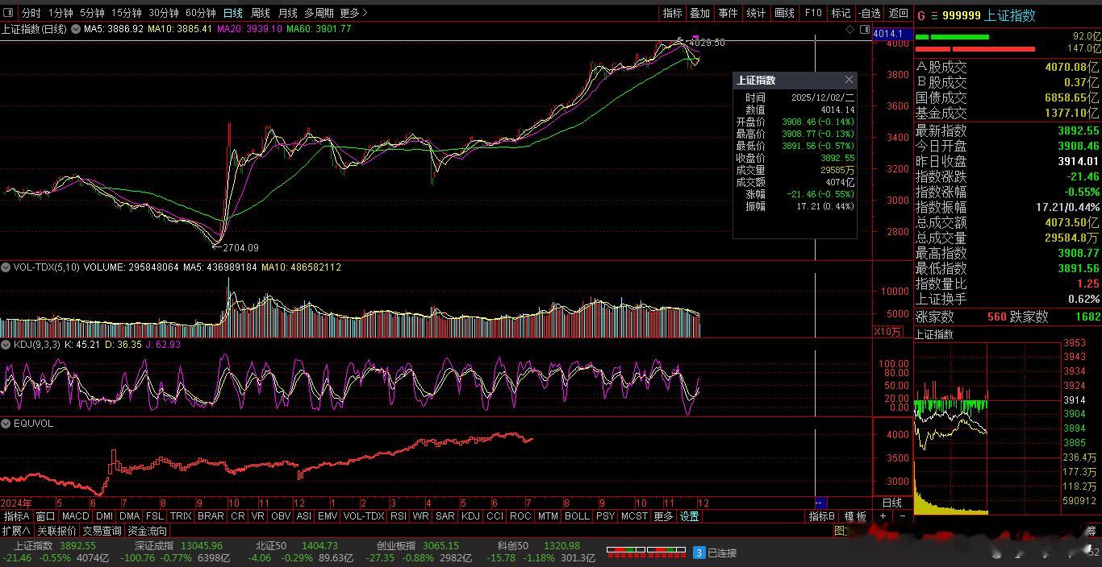Image resolution: width=1102 pixels, height=567 pixels.
Task: Click the 日线 label below the price axis
Action: [892, 503]
